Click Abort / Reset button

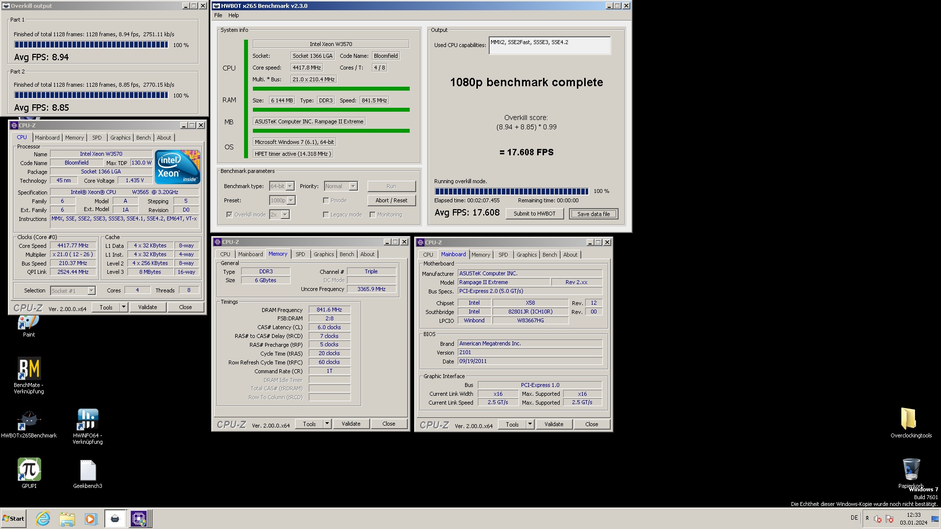(391, 200)
